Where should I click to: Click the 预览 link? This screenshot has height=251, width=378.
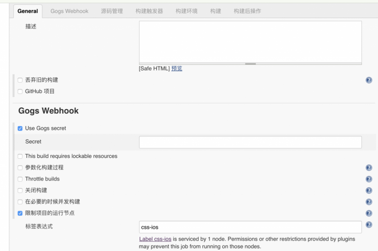pos(176,68)
